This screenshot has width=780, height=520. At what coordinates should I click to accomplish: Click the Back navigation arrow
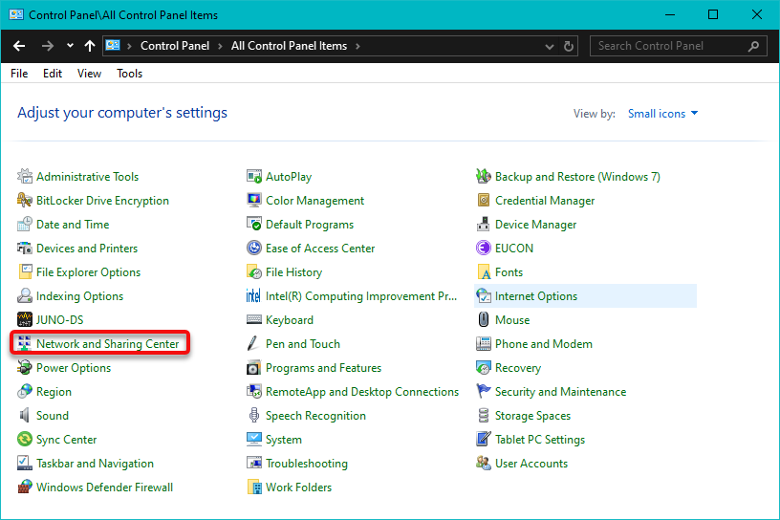[19, 46]
